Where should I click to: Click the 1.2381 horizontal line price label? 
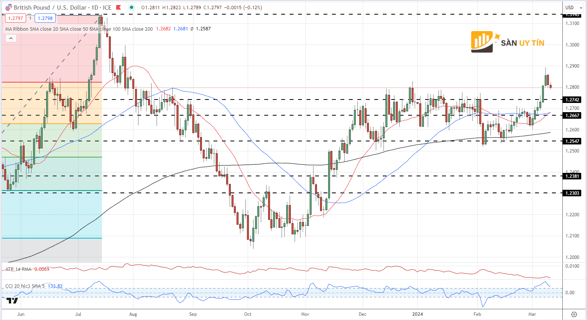point(572,176)
